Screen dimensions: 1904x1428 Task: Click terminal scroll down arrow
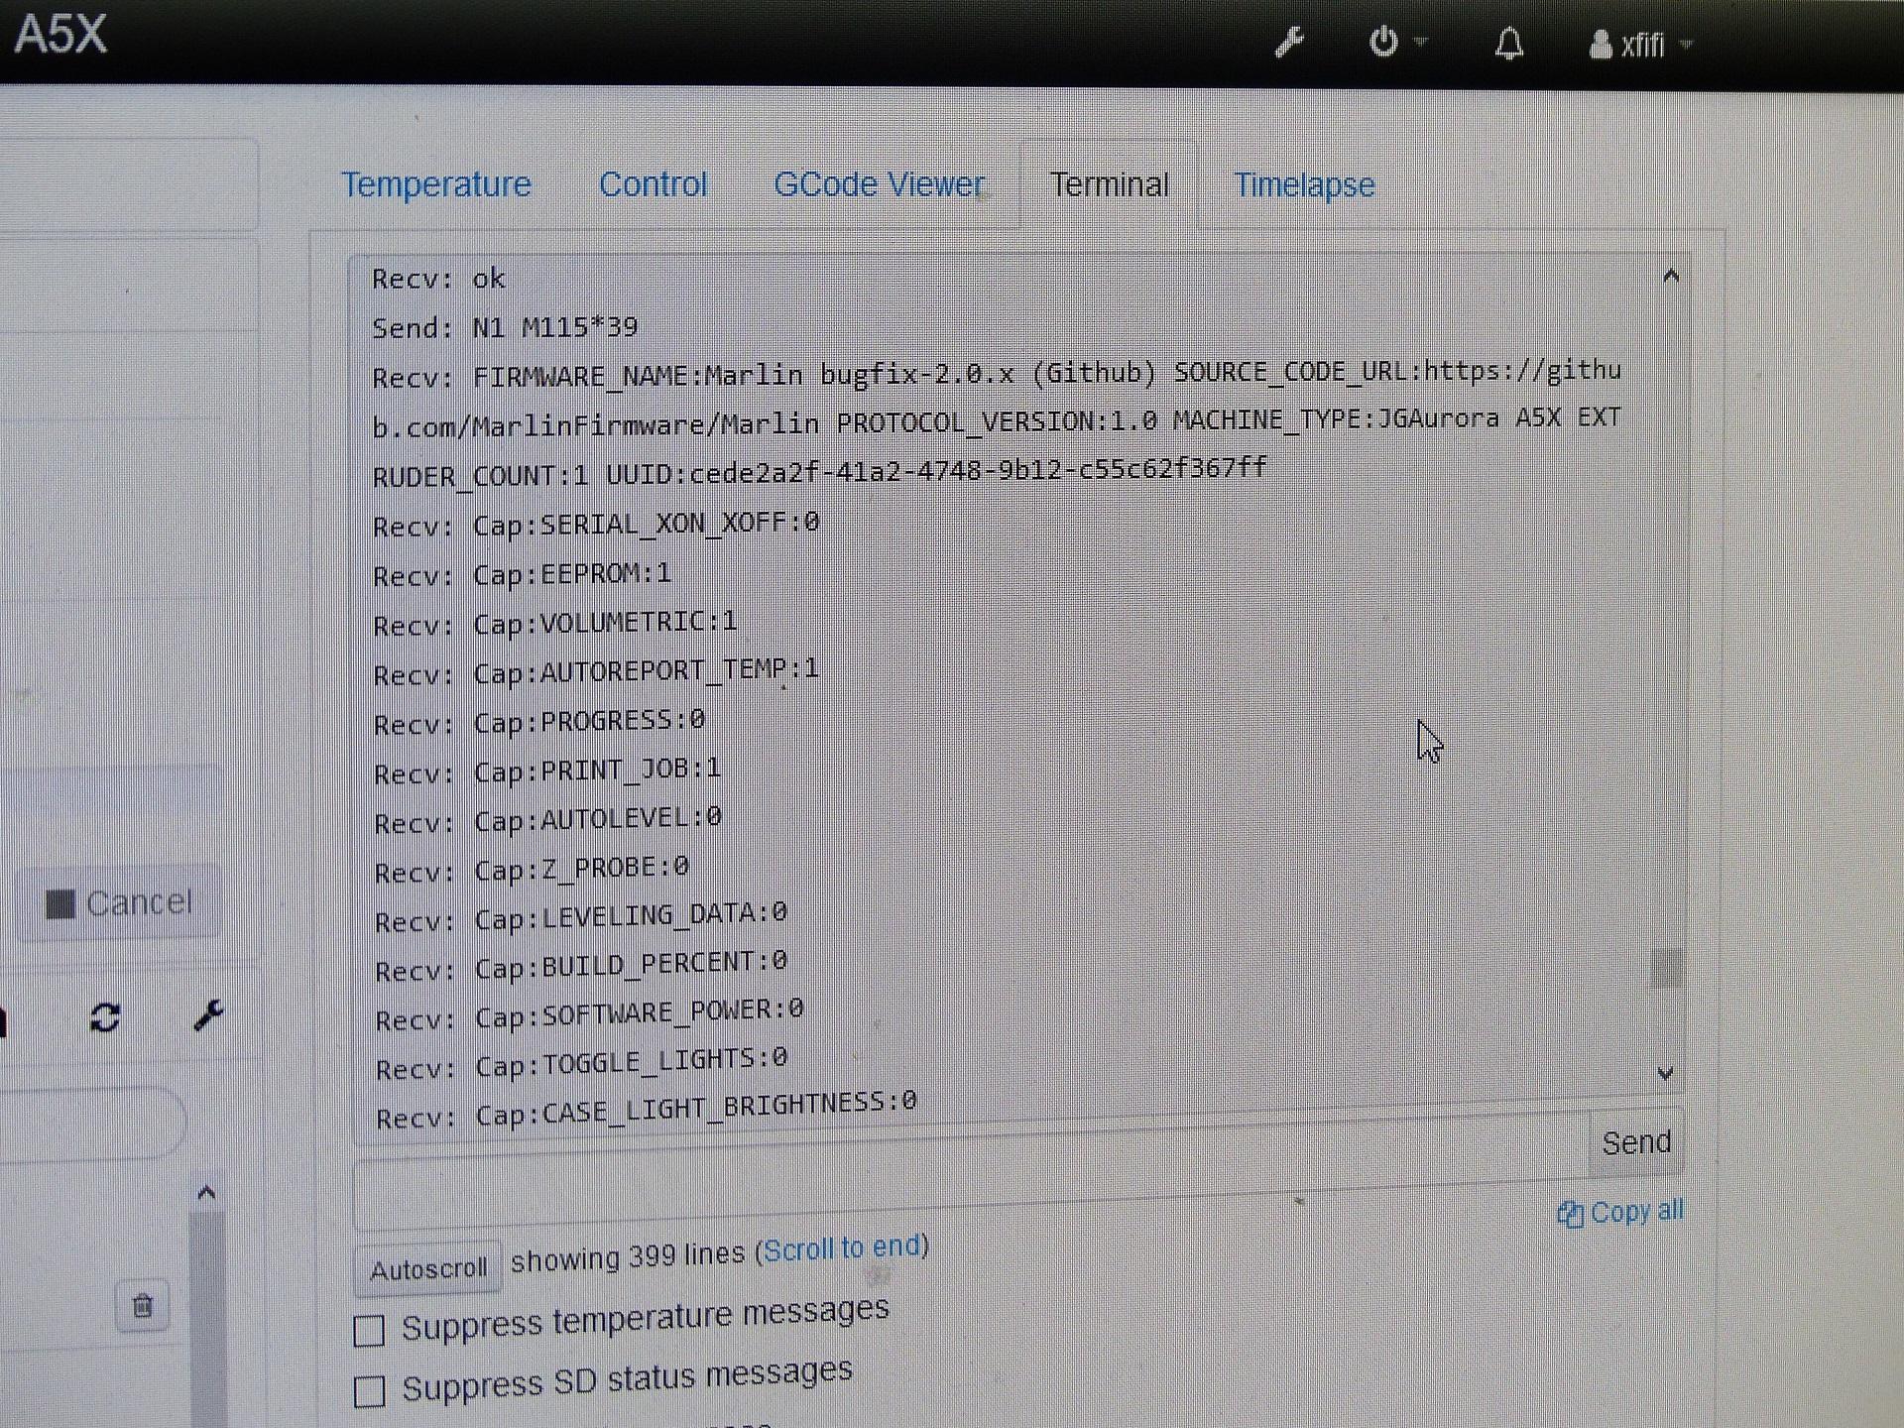pos(1666,1073)
